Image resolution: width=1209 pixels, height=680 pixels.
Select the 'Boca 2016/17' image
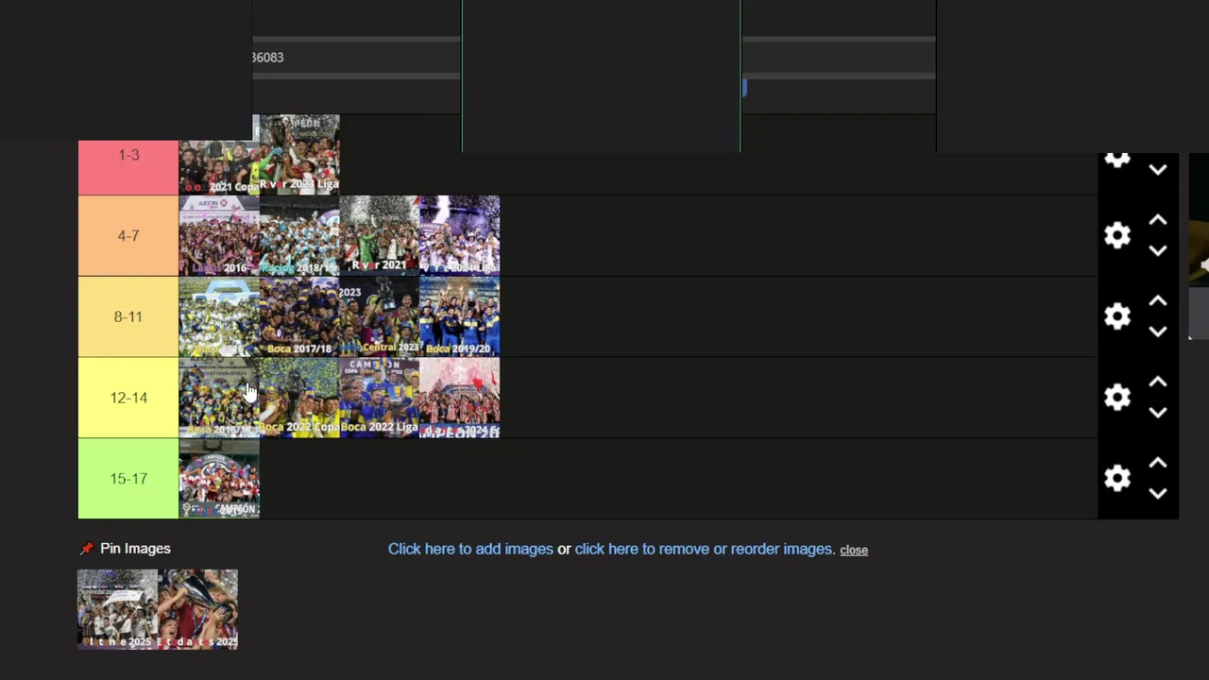pos(219,398)
